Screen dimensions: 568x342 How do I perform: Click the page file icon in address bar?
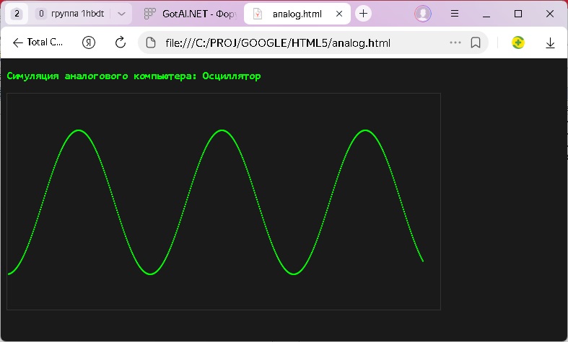coord(152,42)
